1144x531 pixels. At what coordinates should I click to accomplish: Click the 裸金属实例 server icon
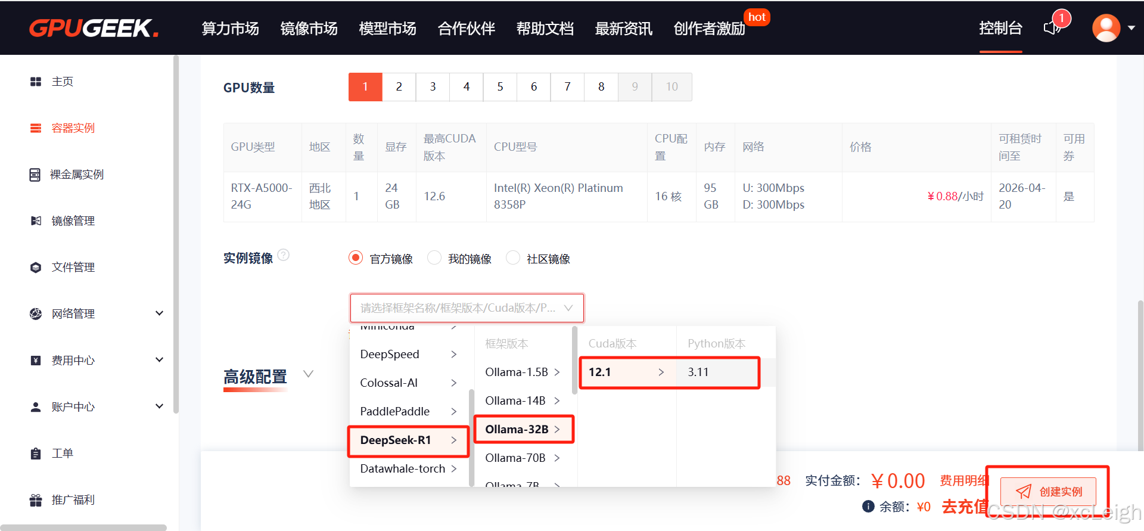point(35,175)
